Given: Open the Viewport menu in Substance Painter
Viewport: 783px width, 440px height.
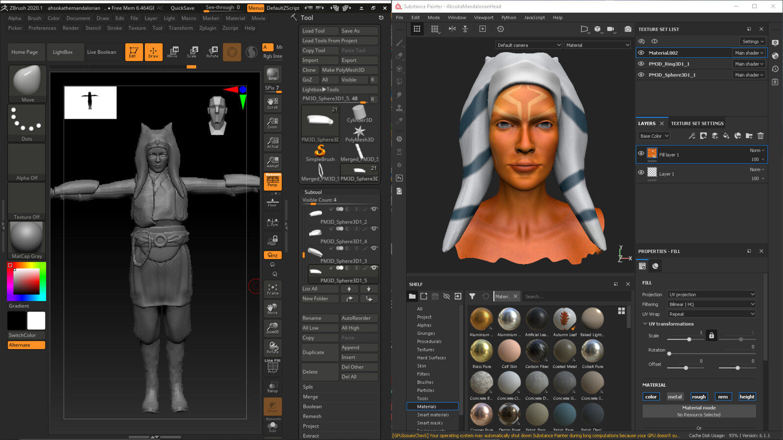Looking at the screenshot, I should 484,18.
